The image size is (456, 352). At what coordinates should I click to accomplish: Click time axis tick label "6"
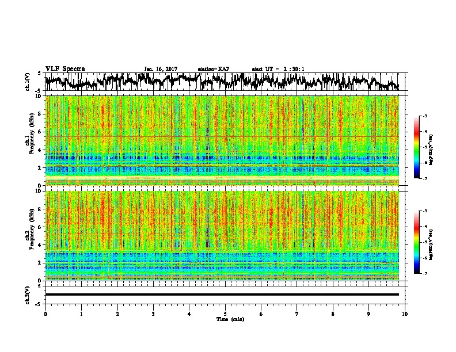261,314
